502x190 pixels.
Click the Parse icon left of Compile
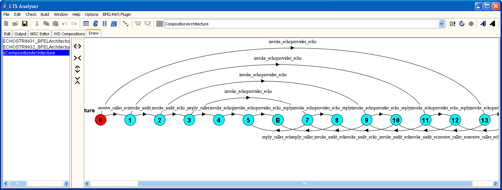point(86,24)
